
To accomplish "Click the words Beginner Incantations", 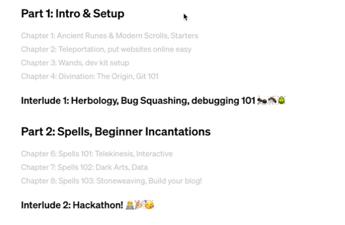I will tap(153, 131).
